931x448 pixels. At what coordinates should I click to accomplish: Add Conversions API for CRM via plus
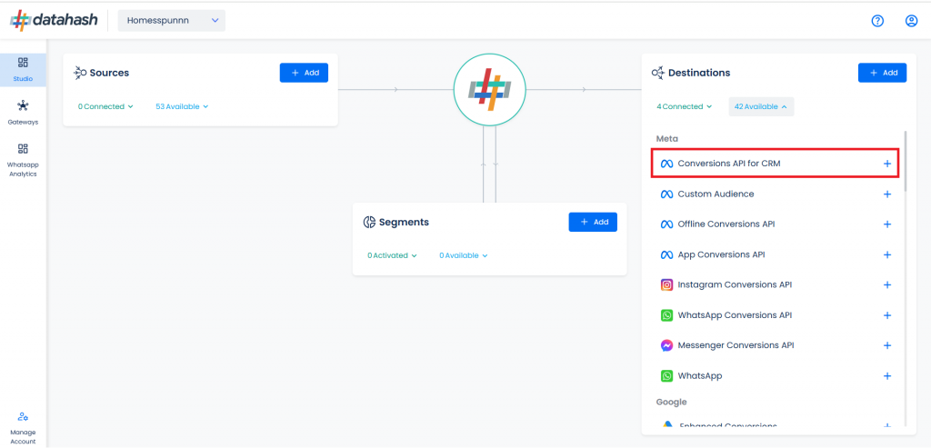[x=887, y=164]
